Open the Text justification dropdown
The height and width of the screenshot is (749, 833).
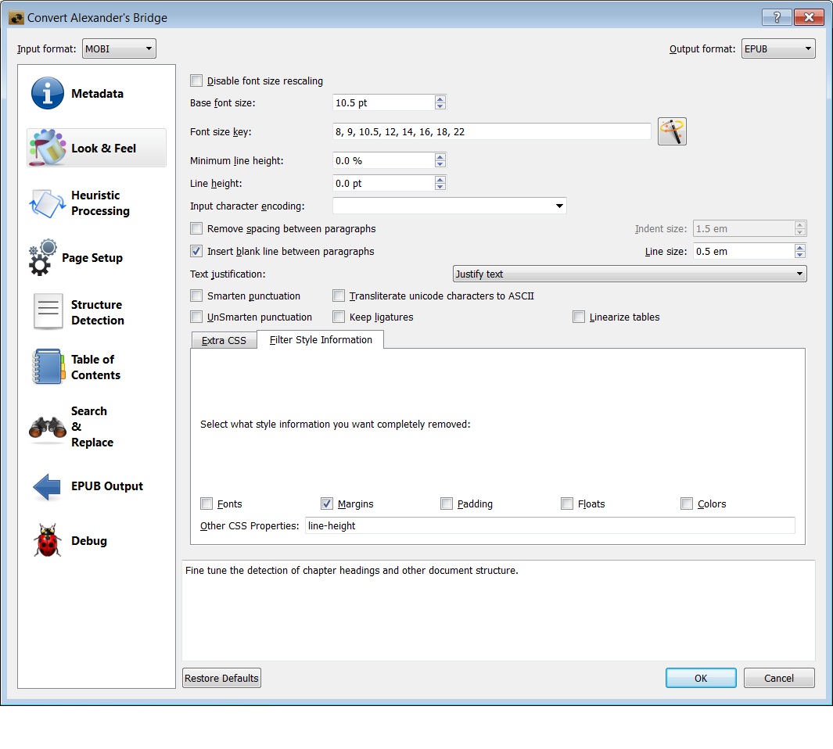(630, 274)
